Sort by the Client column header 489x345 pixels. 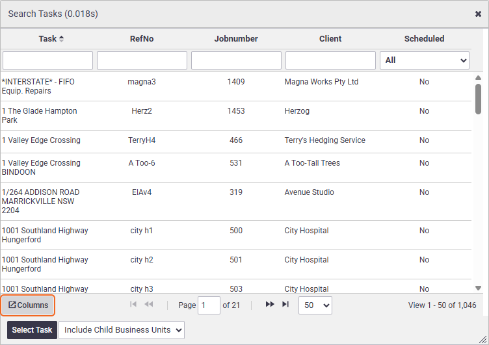coord(330,38)
